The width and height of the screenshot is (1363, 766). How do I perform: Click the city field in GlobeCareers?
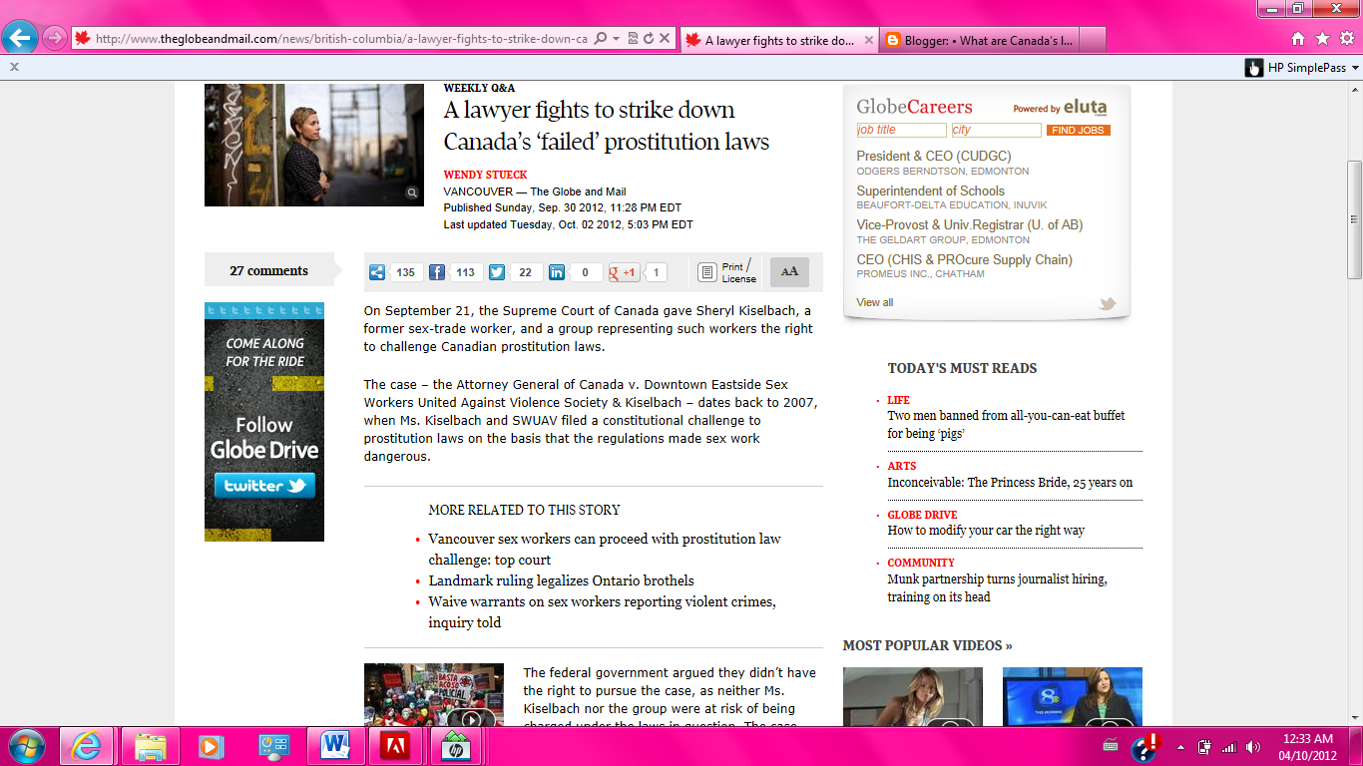tap(996, 130)
